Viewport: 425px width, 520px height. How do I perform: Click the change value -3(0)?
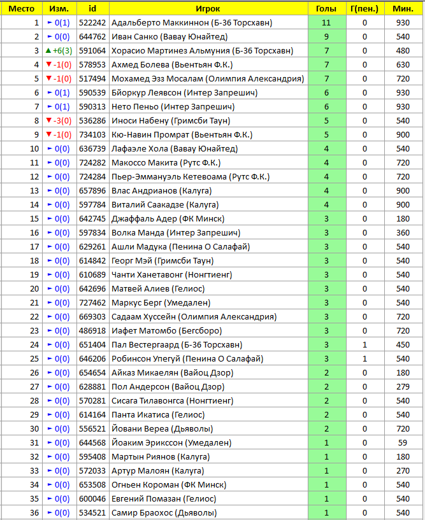[62, 121]
